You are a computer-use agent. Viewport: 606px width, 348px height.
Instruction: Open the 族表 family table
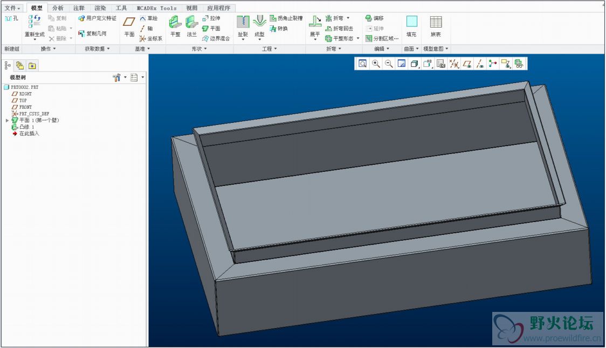[x=436, y=26]
